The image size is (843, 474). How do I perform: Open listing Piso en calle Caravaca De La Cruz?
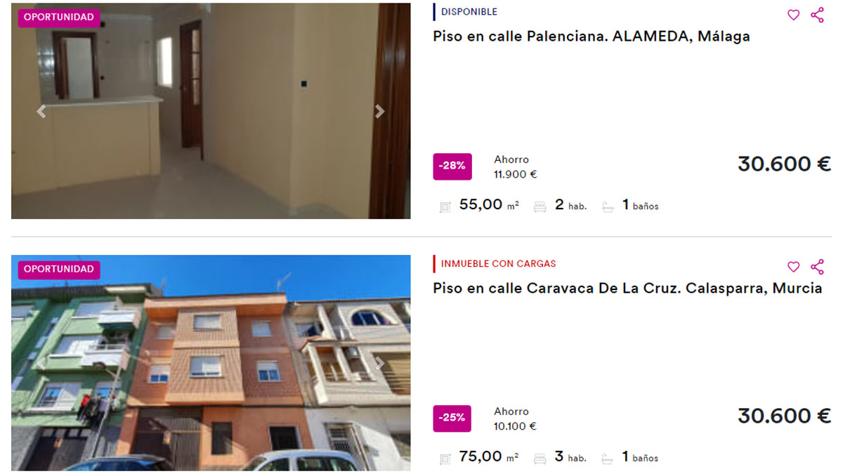pyautogui.click(x=627, y=289)
